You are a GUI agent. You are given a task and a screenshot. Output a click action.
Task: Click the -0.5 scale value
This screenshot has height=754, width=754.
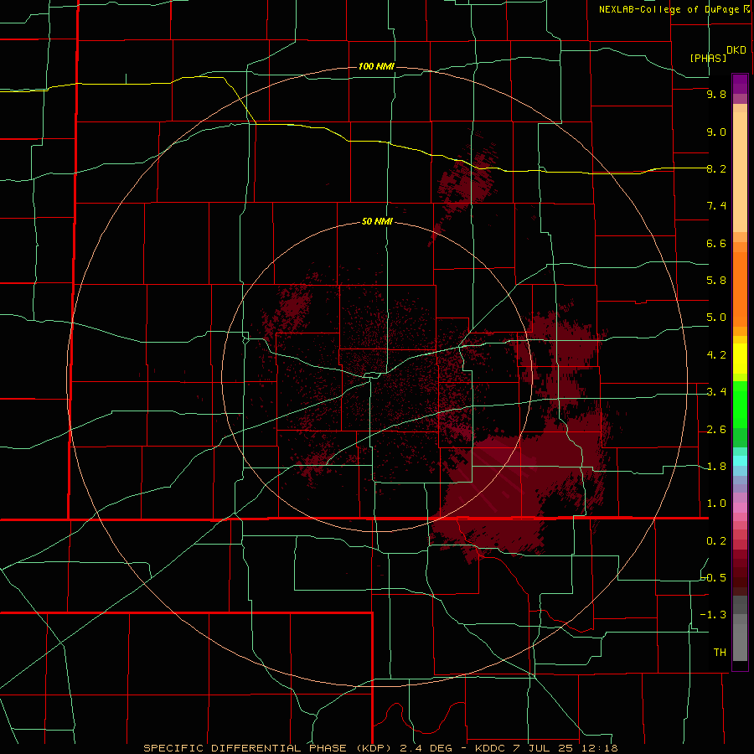(x=714, y=577)
